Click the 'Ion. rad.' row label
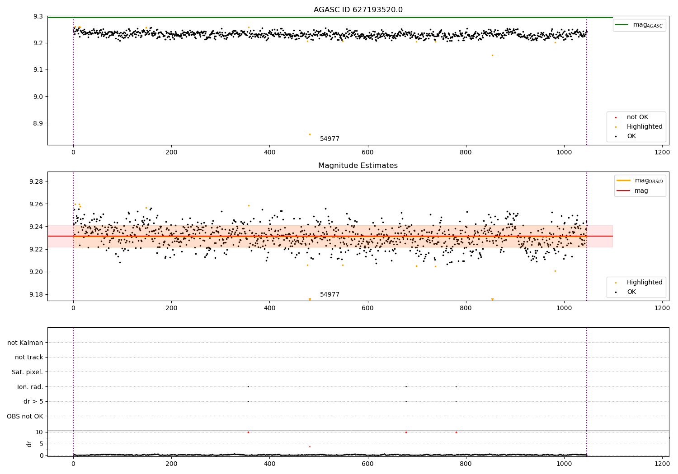678x474 pixels. click(30, 387)
